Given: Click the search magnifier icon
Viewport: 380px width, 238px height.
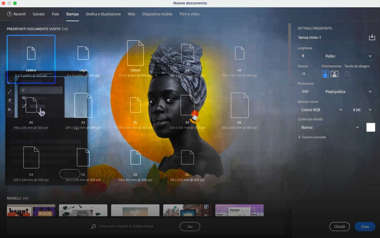Looking at the screenshot, I should [x=93, y=226].
